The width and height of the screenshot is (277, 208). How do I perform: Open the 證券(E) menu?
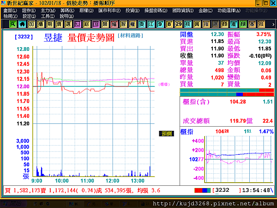[29, 11]
